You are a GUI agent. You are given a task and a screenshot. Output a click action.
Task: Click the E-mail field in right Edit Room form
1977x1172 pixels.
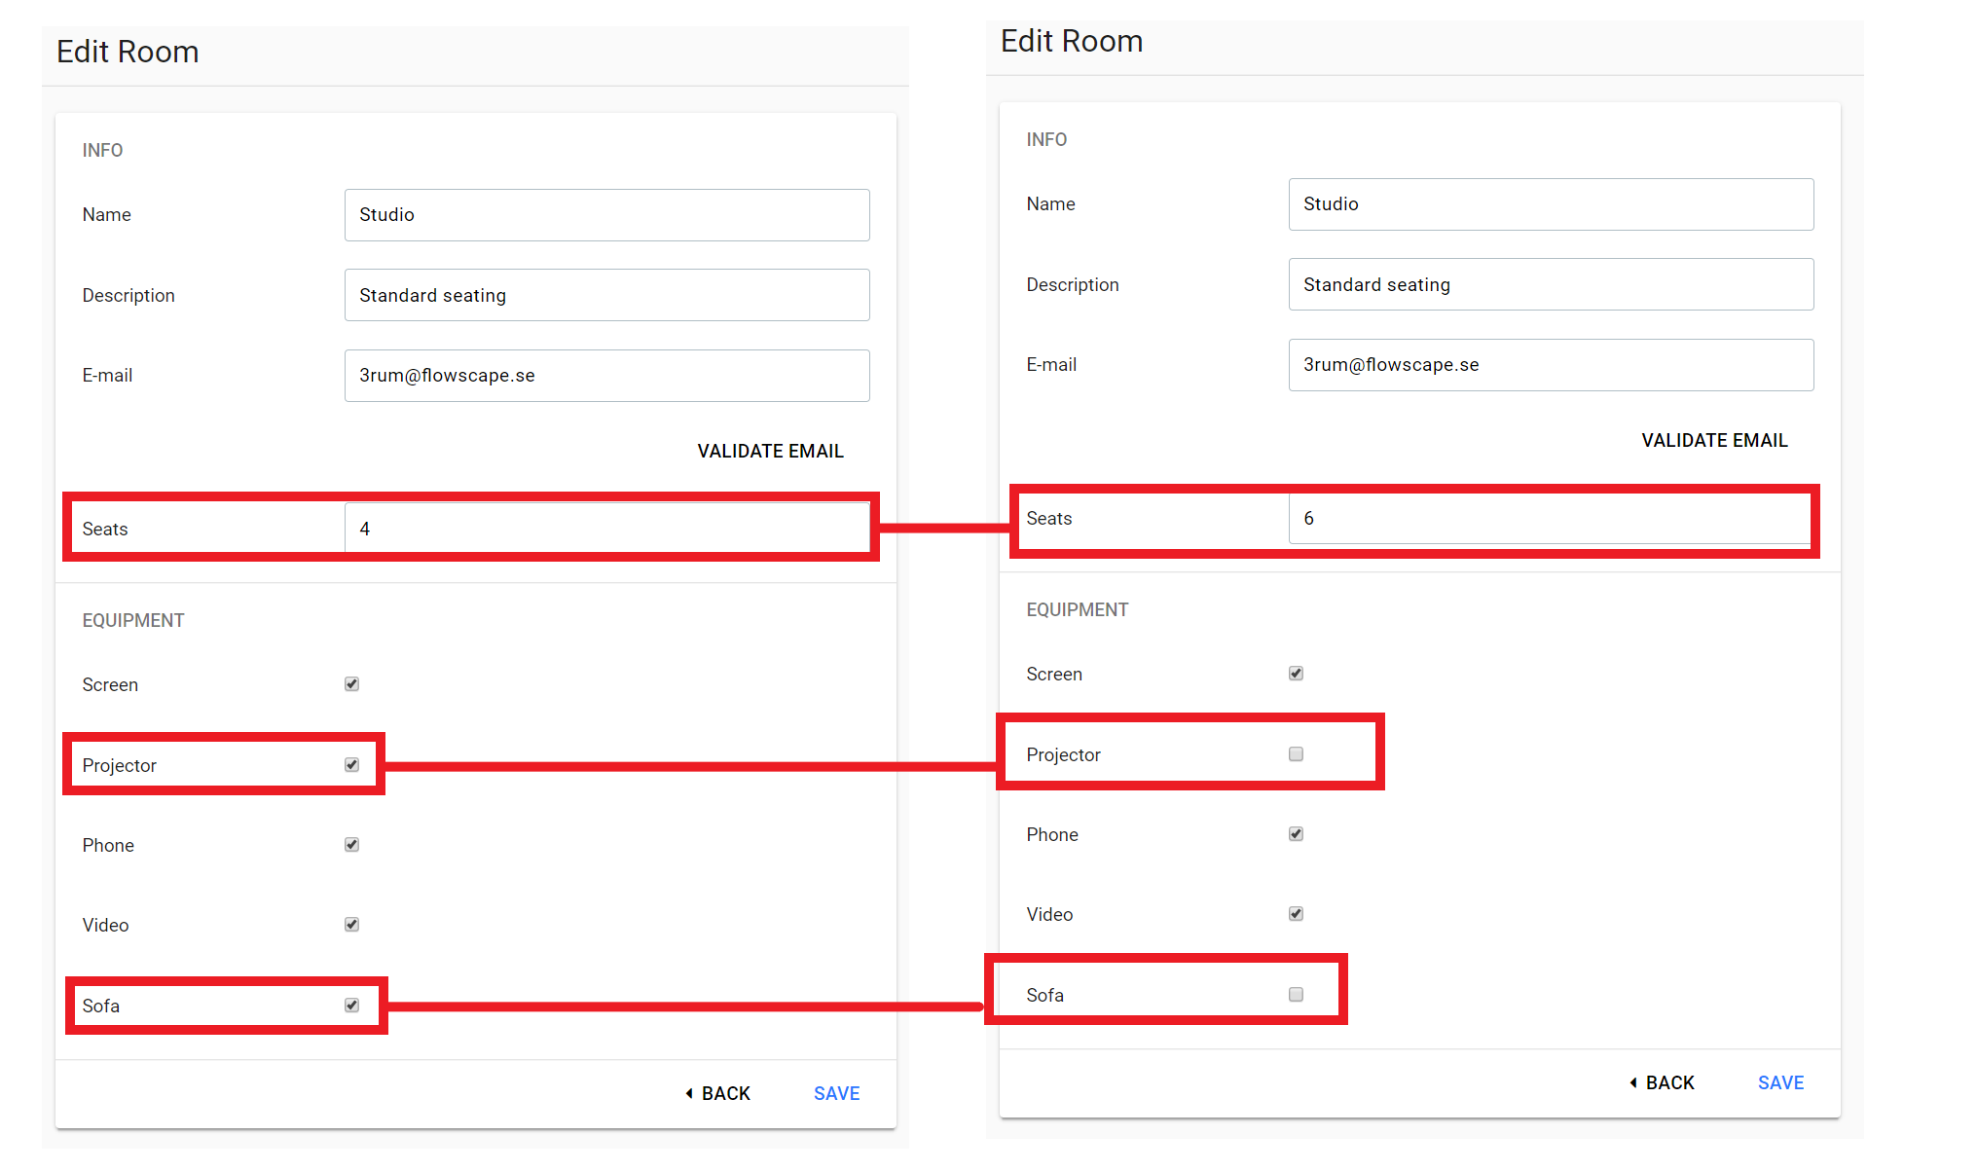coord(1551,365)
